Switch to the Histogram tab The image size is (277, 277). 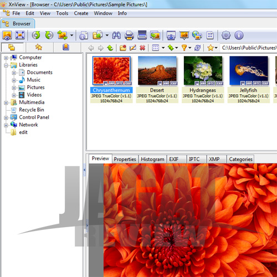point(152,159)
